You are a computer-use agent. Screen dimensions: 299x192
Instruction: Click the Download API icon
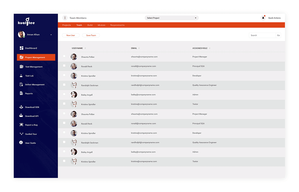pyautogui.click(x=21, y=116)
